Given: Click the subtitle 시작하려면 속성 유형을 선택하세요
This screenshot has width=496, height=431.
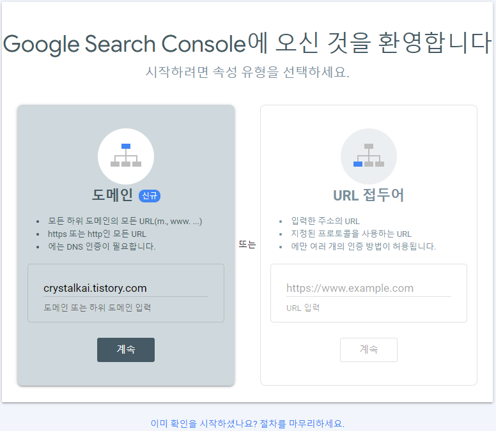Looking at the screenshot, I should coord(247,72).
